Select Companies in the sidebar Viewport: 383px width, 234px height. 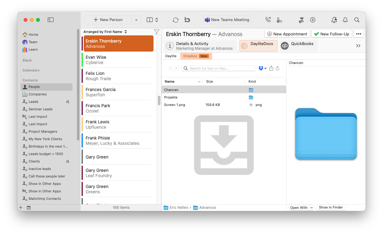coord(47,94)
